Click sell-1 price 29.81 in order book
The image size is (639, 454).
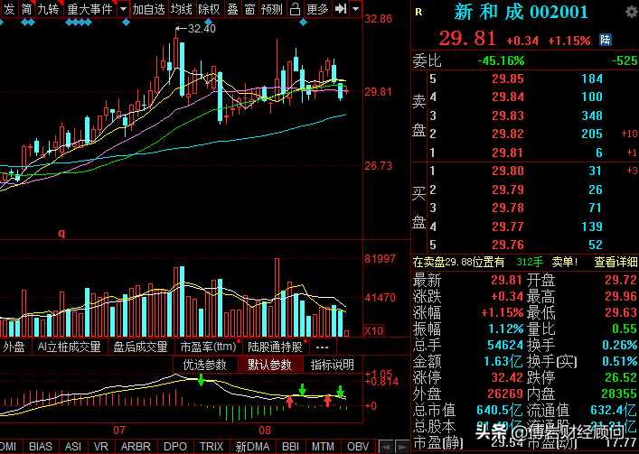point(507,153)
